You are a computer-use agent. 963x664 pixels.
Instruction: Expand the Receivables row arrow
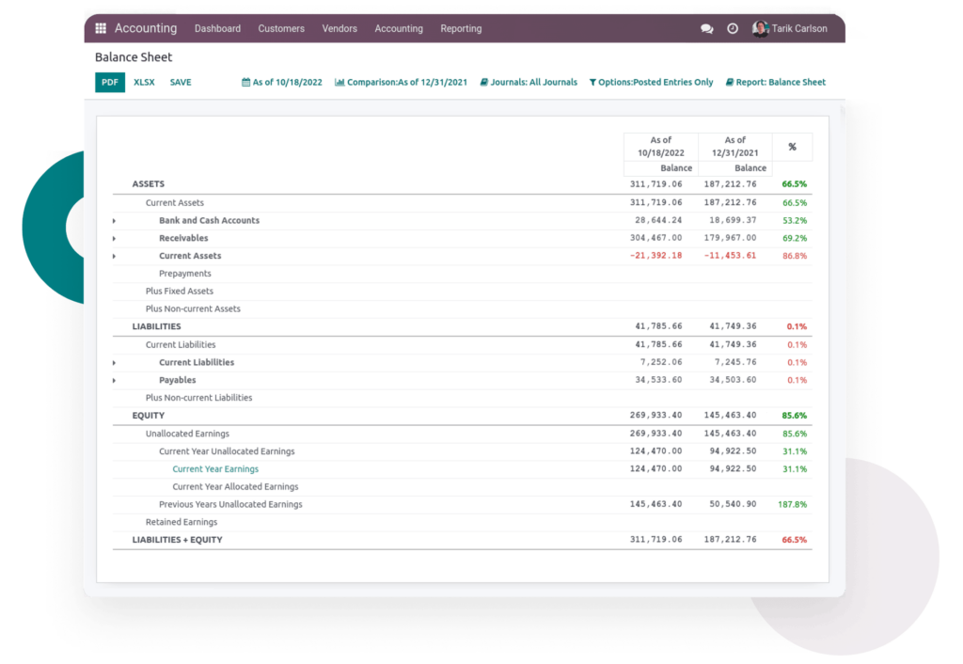click(x=114, y=239)
